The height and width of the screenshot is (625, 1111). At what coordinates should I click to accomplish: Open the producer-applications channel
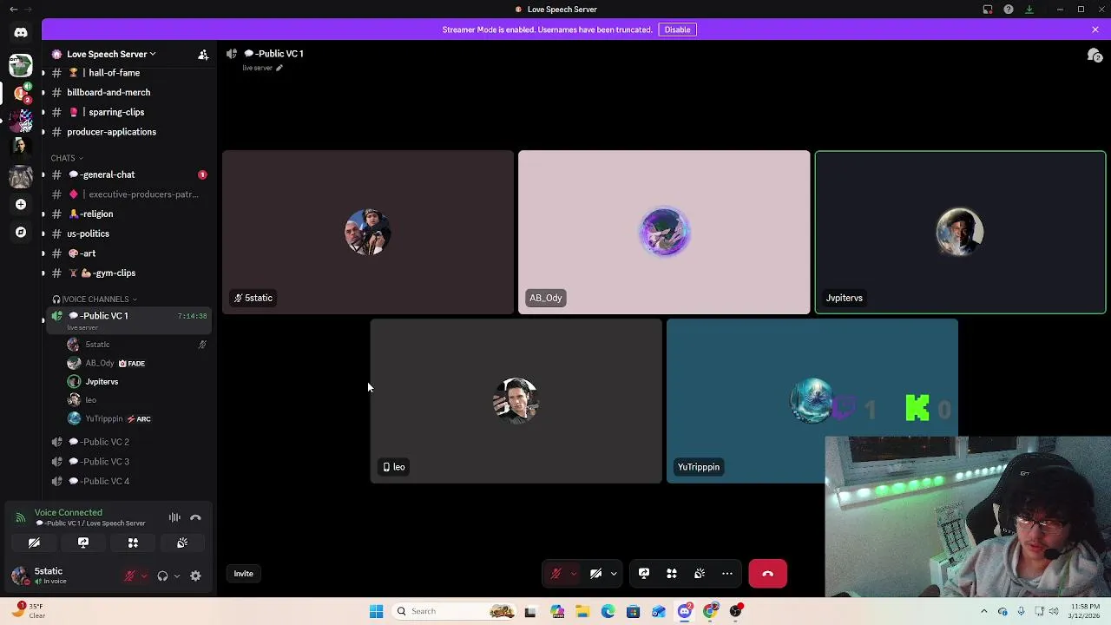127,132
